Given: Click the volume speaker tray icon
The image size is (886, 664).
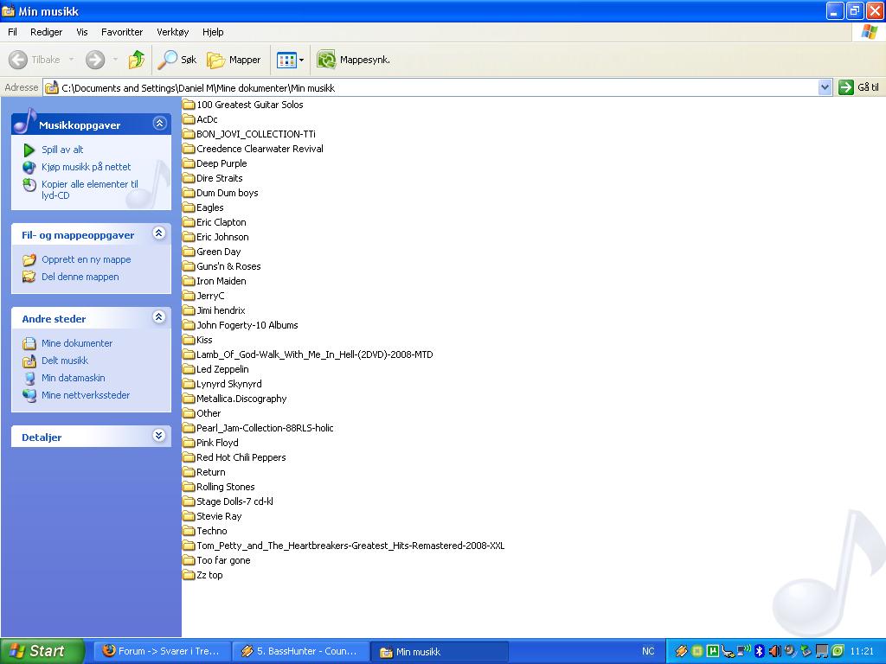Looking at the screenshot, I should pyautogui.click(x=774, y=651).
